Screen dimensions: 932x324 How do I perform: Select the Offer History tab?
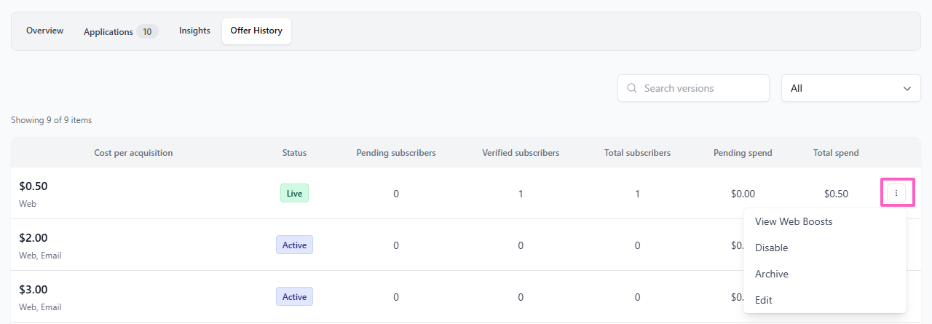point(256,31)
